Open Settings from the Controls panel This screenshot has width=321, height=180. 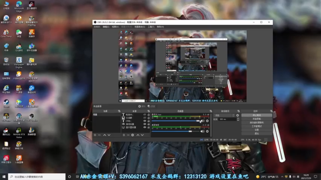click(x=257, y=130)
